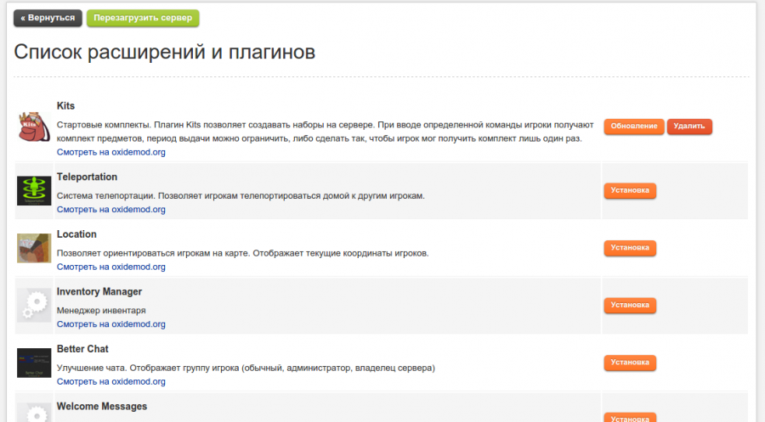Install the Inventory Manager plugin
This screenshot has height=422, width=765.
pos(629,305)
